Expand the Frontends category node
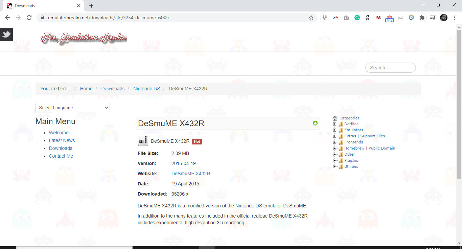 [335, 142]
